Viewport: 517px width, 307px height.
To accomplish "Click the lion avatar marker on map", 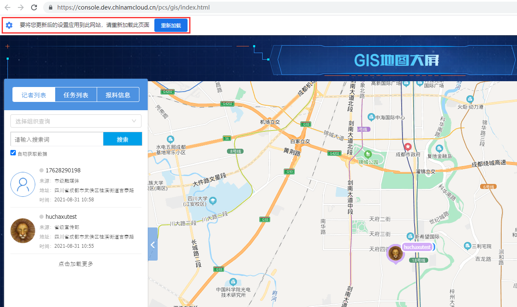I will point(395,253).
